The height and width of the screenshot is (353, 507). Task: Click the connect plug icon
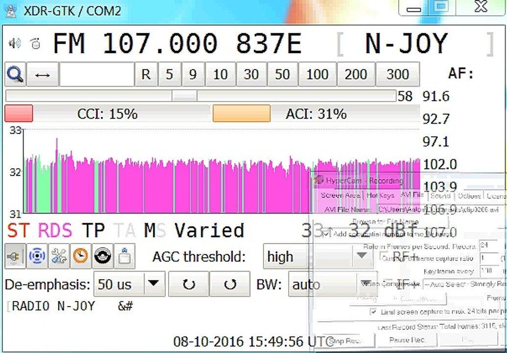click(15, 256)
